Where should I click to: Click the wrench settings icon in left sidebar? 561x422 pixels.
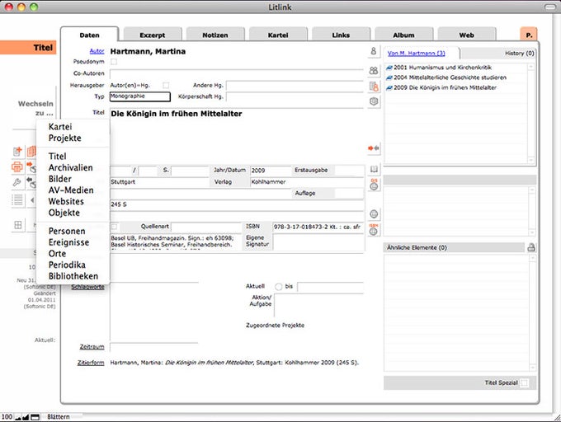[16, 183]
